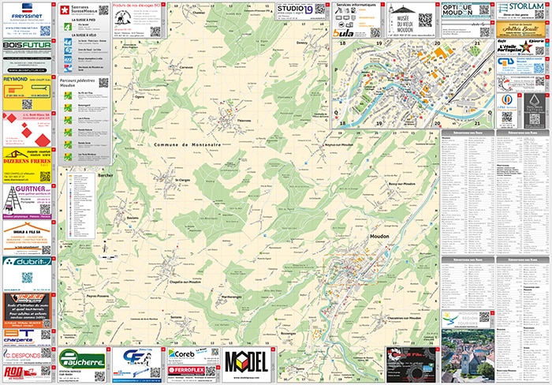Click the Rossenges village label

click(x=289, y=334)
